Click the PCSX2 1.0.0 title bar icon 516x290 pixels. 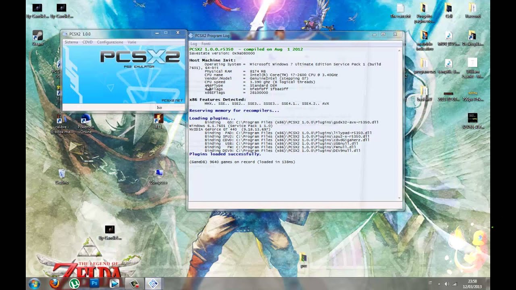click(65, 34)
